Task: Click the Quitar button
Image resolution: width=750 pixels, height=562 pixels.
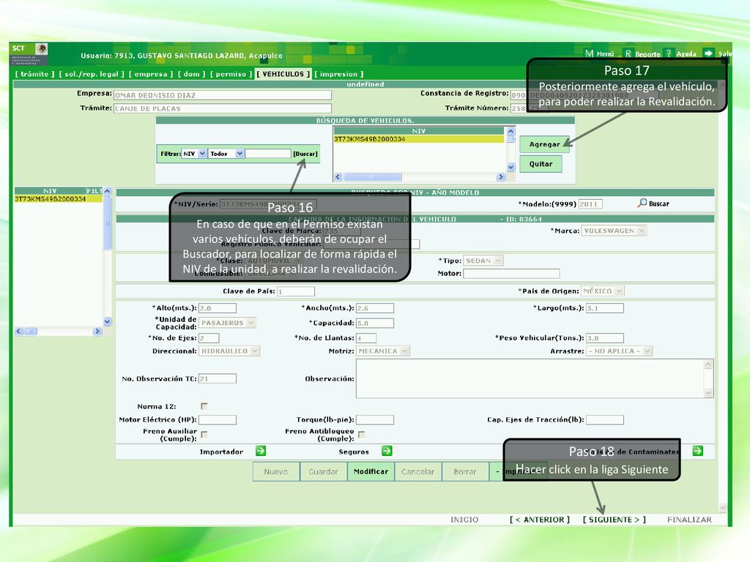Action: pos(541,164)
